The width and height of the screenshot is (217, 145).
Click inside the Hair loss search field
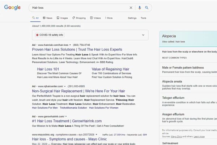tap(79, 8)
